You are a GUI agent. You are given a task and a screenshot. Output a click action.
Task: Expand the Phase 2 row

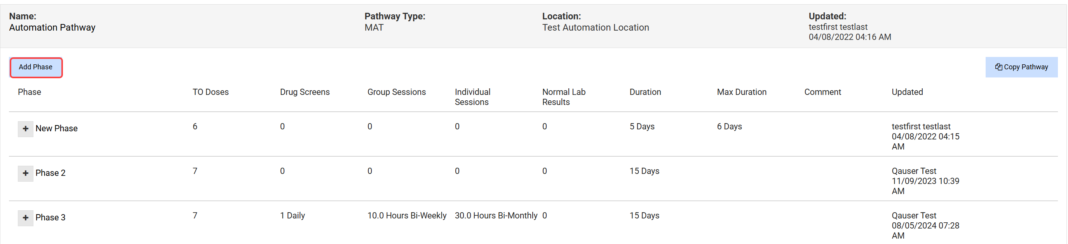pyautogui.click(x=25, y=173)
